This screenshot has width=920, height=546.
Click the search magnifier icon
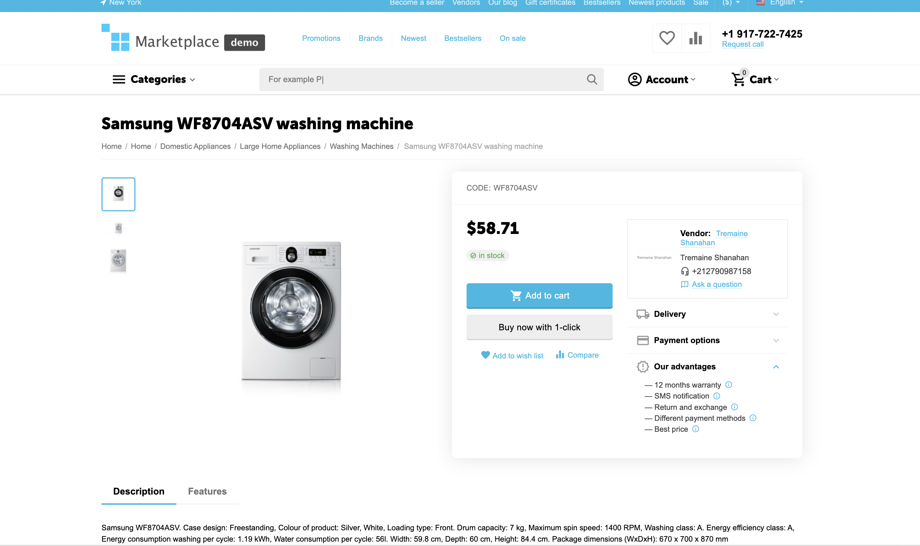pyautogui.click(x=592, y=80)
